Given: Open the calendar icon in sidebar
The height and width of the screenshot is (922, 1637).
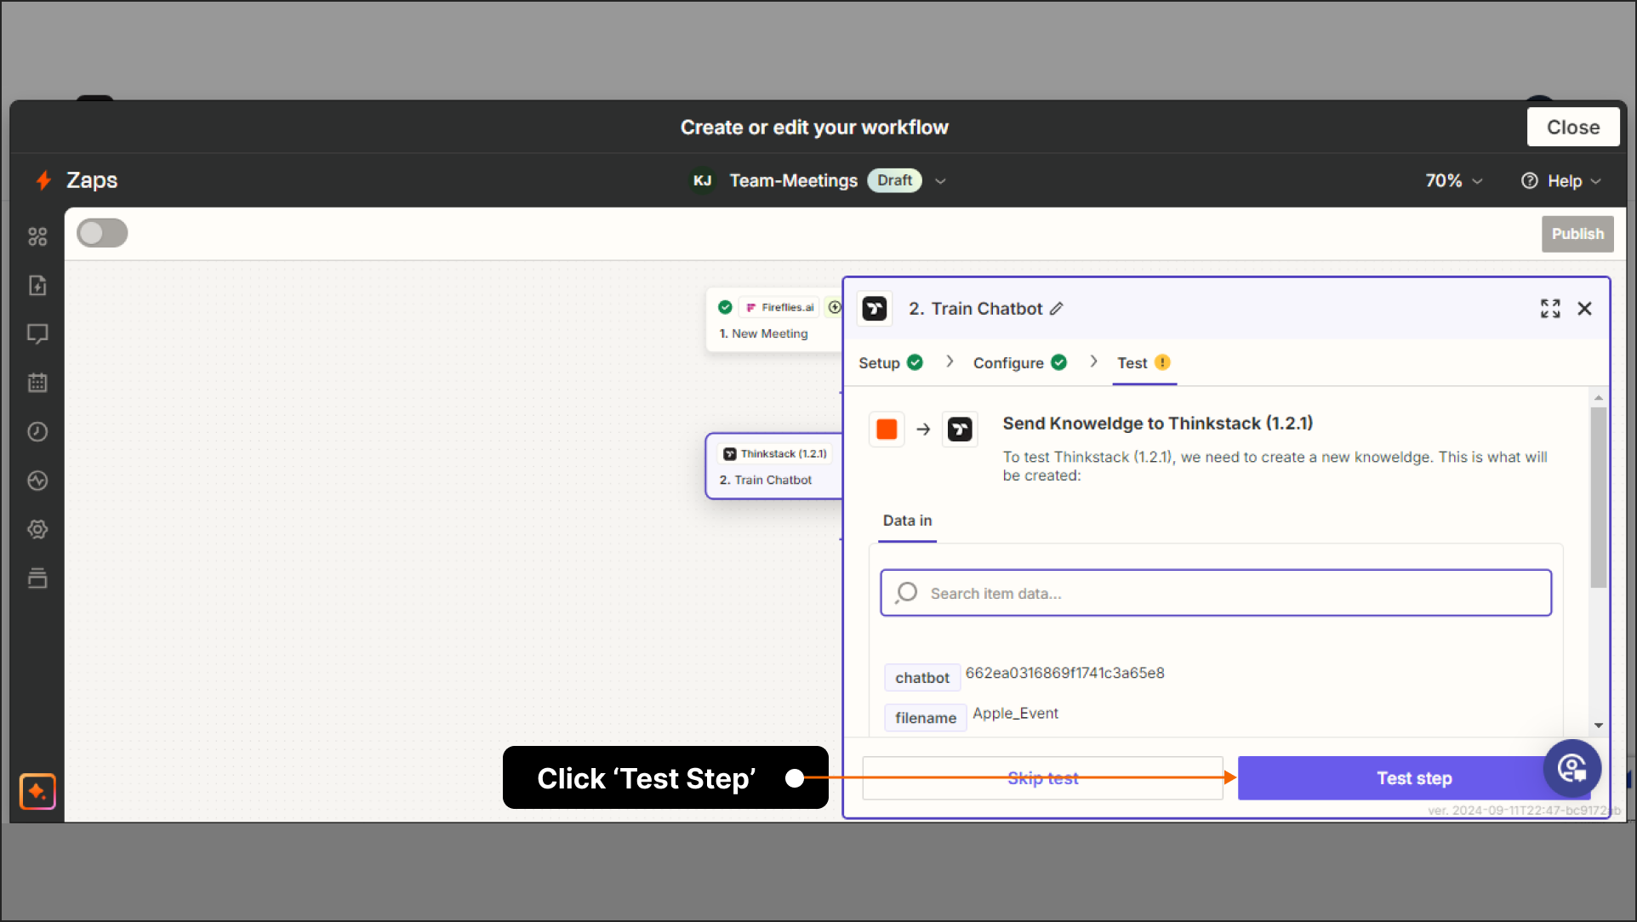Looking at the screenshot, I should [37, 383].
